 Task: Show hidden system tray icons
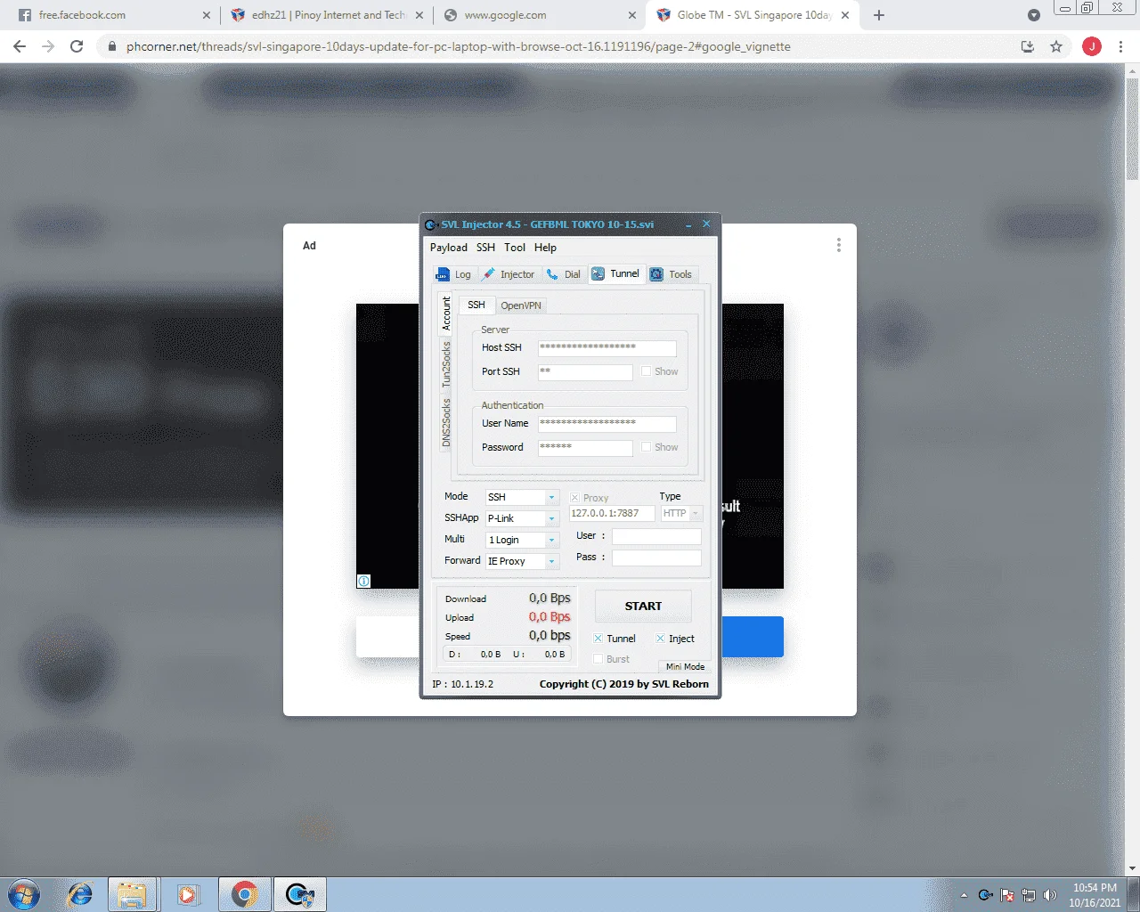964,895
